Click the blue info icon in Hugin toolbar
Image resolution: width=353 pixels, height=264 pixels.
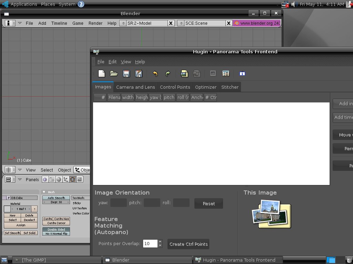click(x=242, y=74)
